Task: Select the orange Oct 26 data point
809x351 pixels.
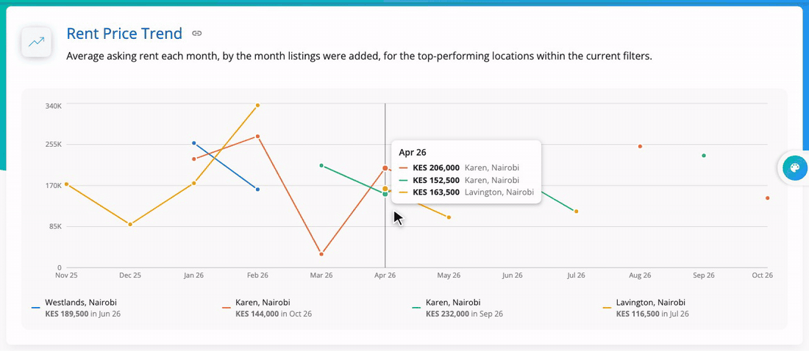Action: [768, 198]
